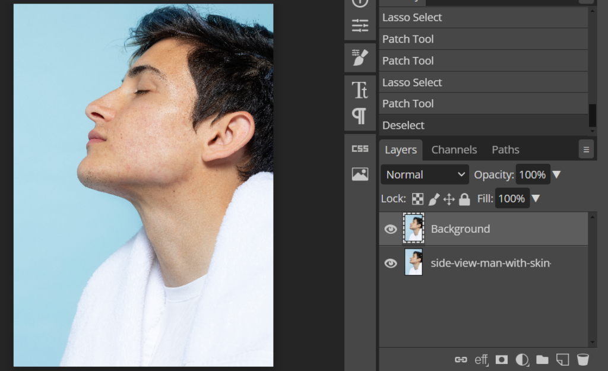The width and height of the screenshot is (608, 371).
Task: Open the Paragraph panel icon
Action: click(x=359, y=116)
